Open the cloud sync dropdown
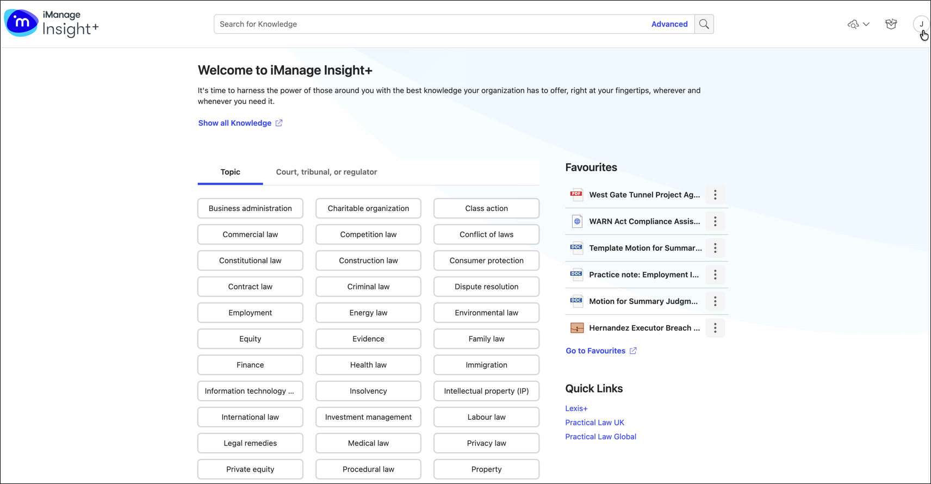Viewport: 931px width, 484px height. click(x=859, y=24)
